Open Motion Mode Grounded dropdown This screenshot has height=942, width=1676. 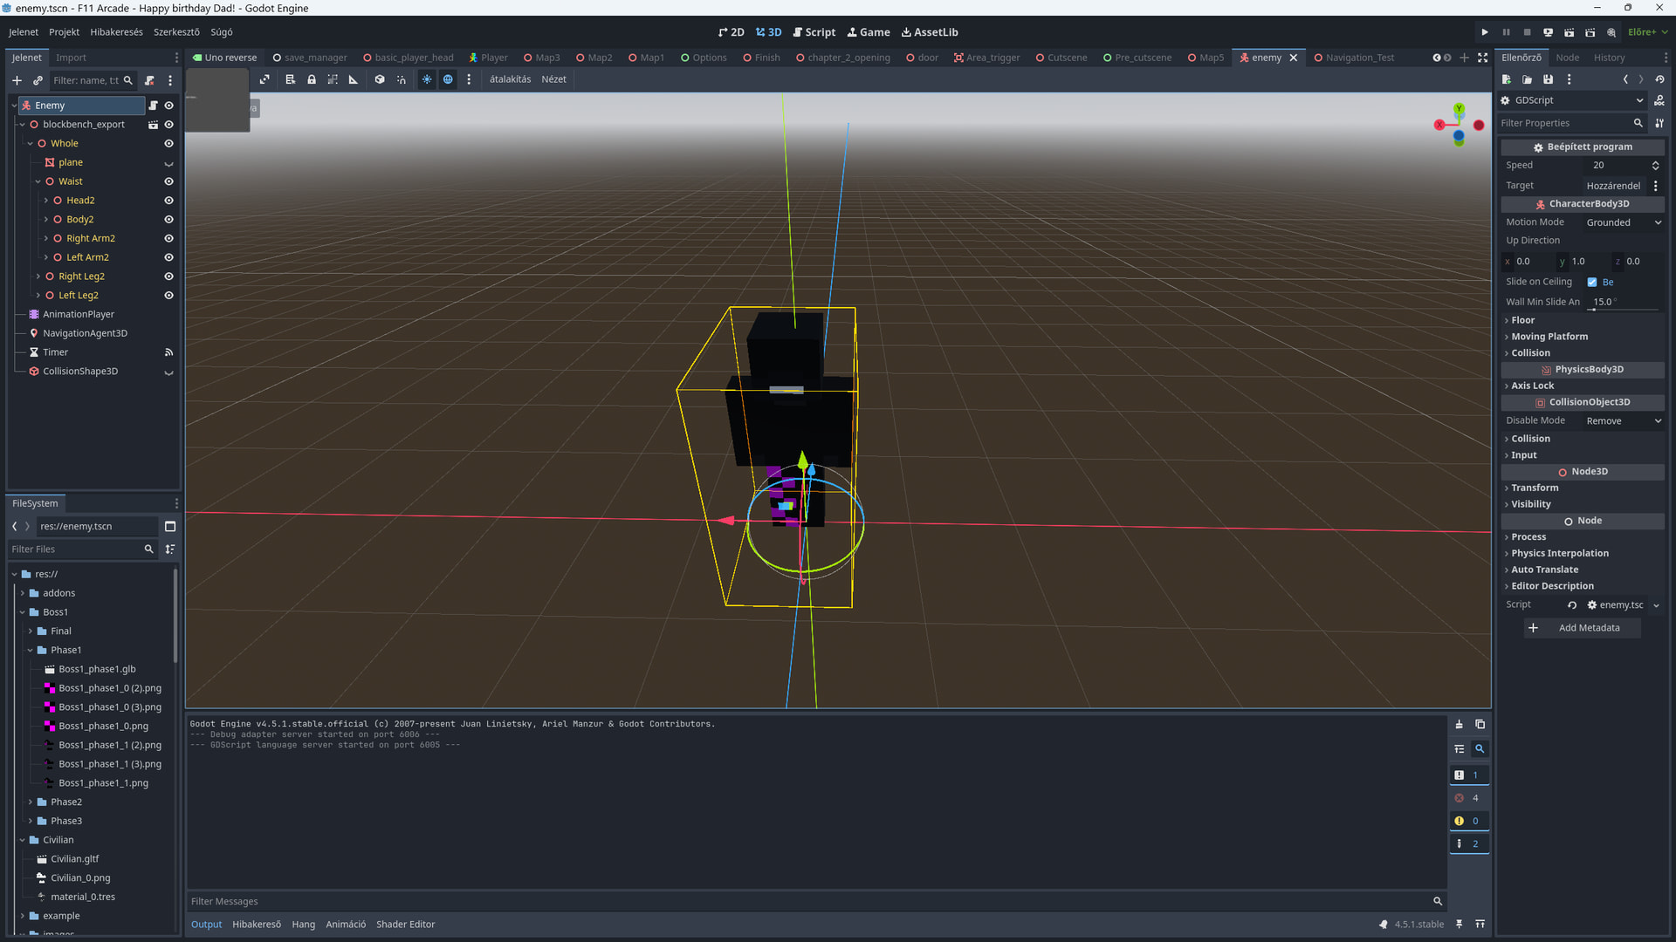[x=1623, y=222]
